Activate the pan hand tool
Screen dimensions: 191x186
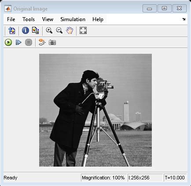(70, 30)
